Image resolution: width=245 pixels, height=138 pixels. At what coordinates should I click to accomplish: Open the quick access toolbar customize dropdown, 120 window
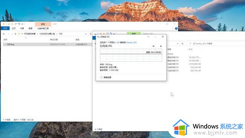(x=22, y=24)
